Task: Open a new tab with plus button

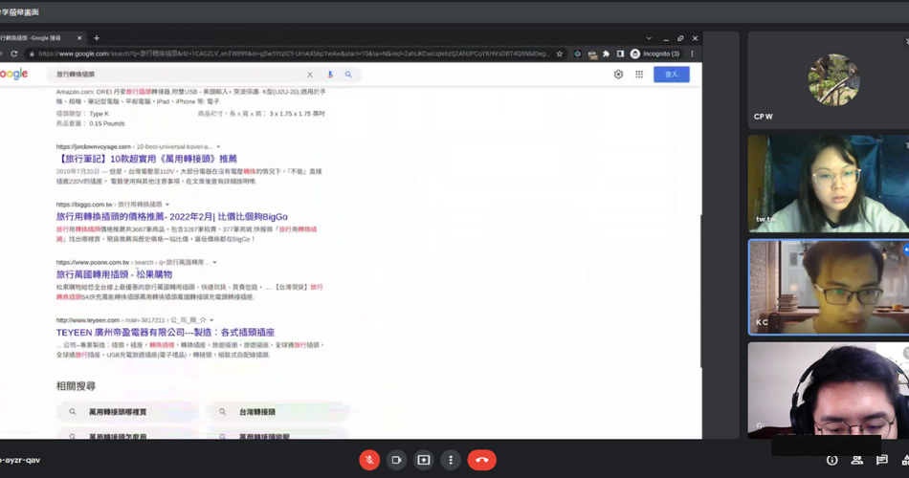Action: point(97,38)
